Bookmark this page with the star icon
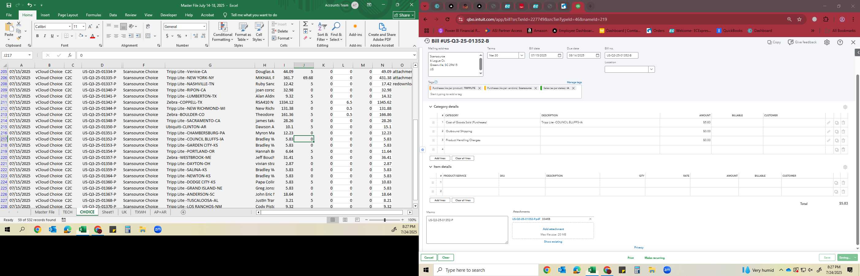 (x=799, y=19)
